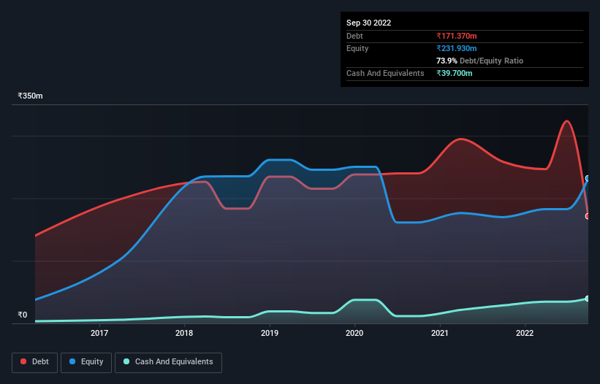
Task: Click the 2022 x-axis label
Action: pyautogui.click(x=525, y=333)
